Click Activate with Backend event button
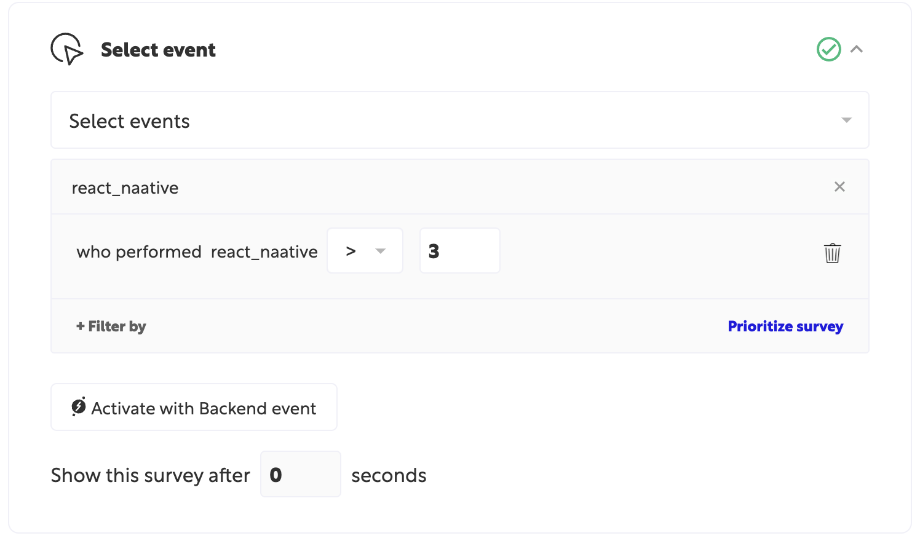Image resolution: width=920 pixels, height=541 pixels. (194, 408)
